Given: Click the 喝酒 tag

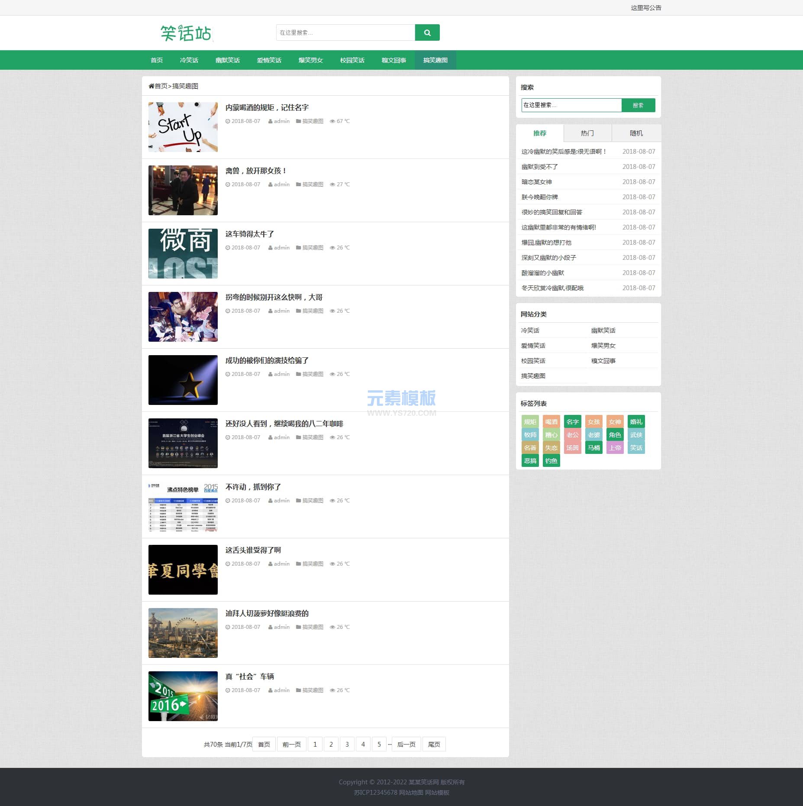Looking at the screenshot, I should pos(551,422).
